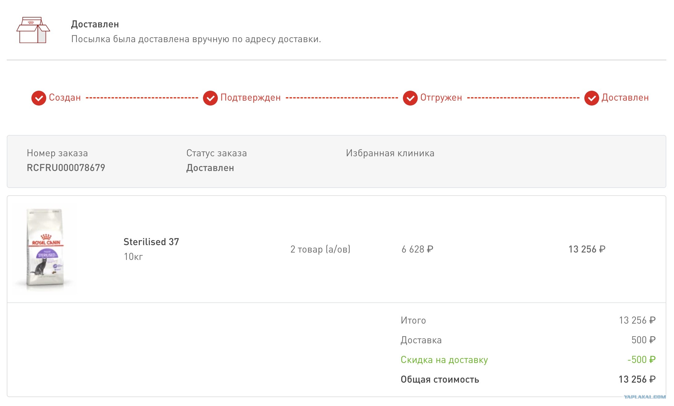Viewport: 674px width, 406px height.
Task: Click the Избранная клиника label
Action: (390, 153)
